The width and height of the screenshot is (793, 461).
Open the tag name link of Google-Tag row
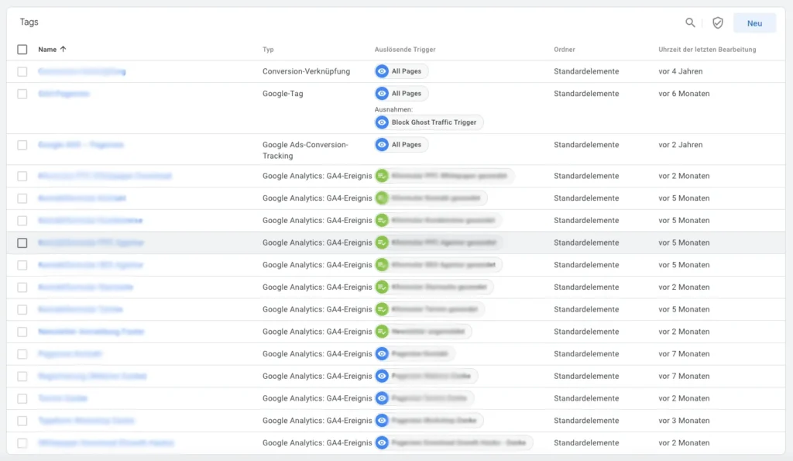tap(64, 94)
